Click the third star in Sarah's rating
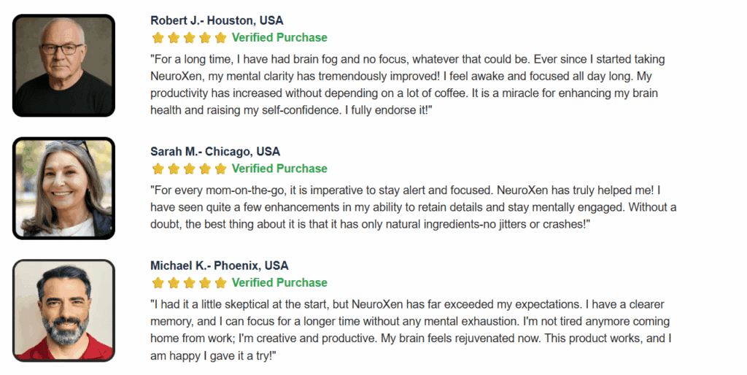Image resolution: width=747 pixels, height=375 pixels. 190,169
